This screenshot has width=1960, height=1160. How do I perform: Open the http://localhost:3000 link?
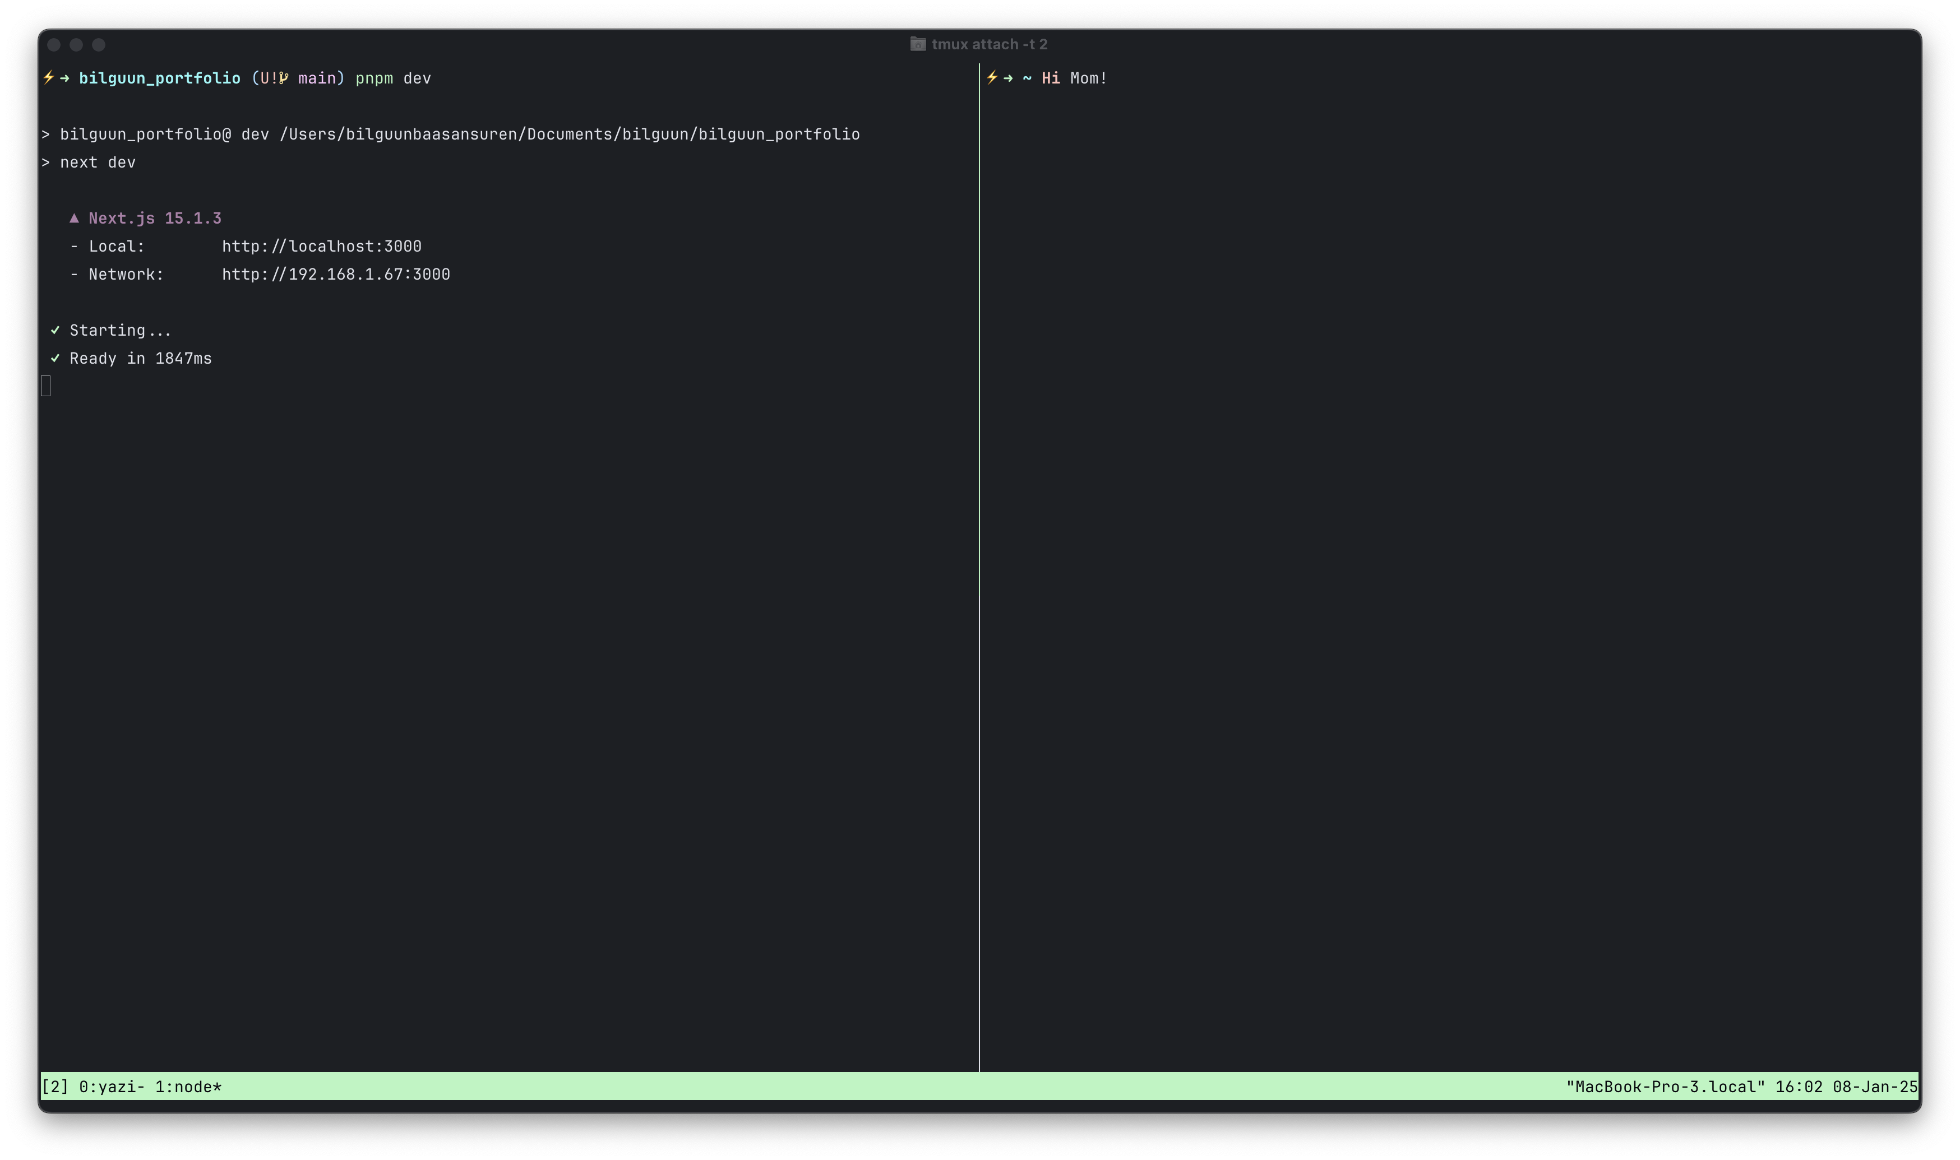pos(321,246)
